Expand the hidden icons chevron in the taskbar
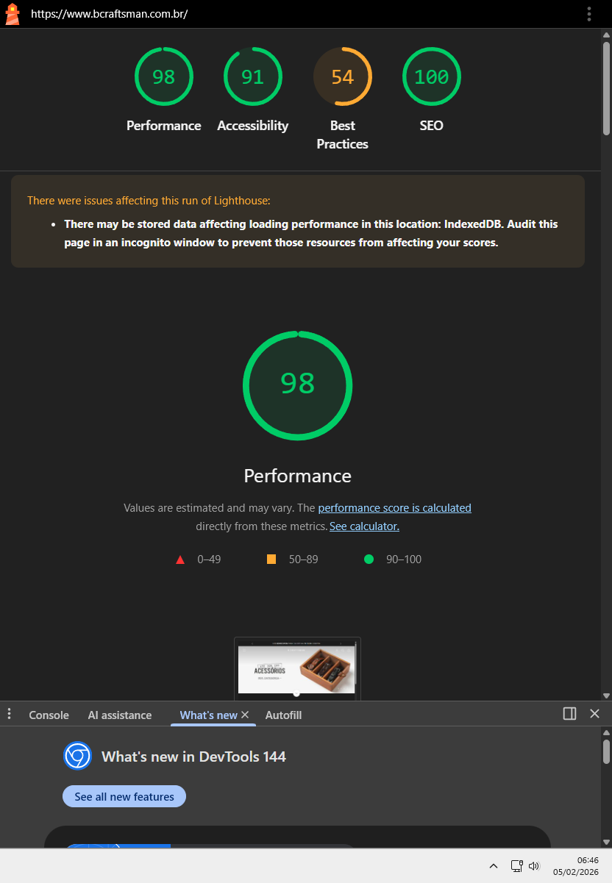 coord(494,866)
